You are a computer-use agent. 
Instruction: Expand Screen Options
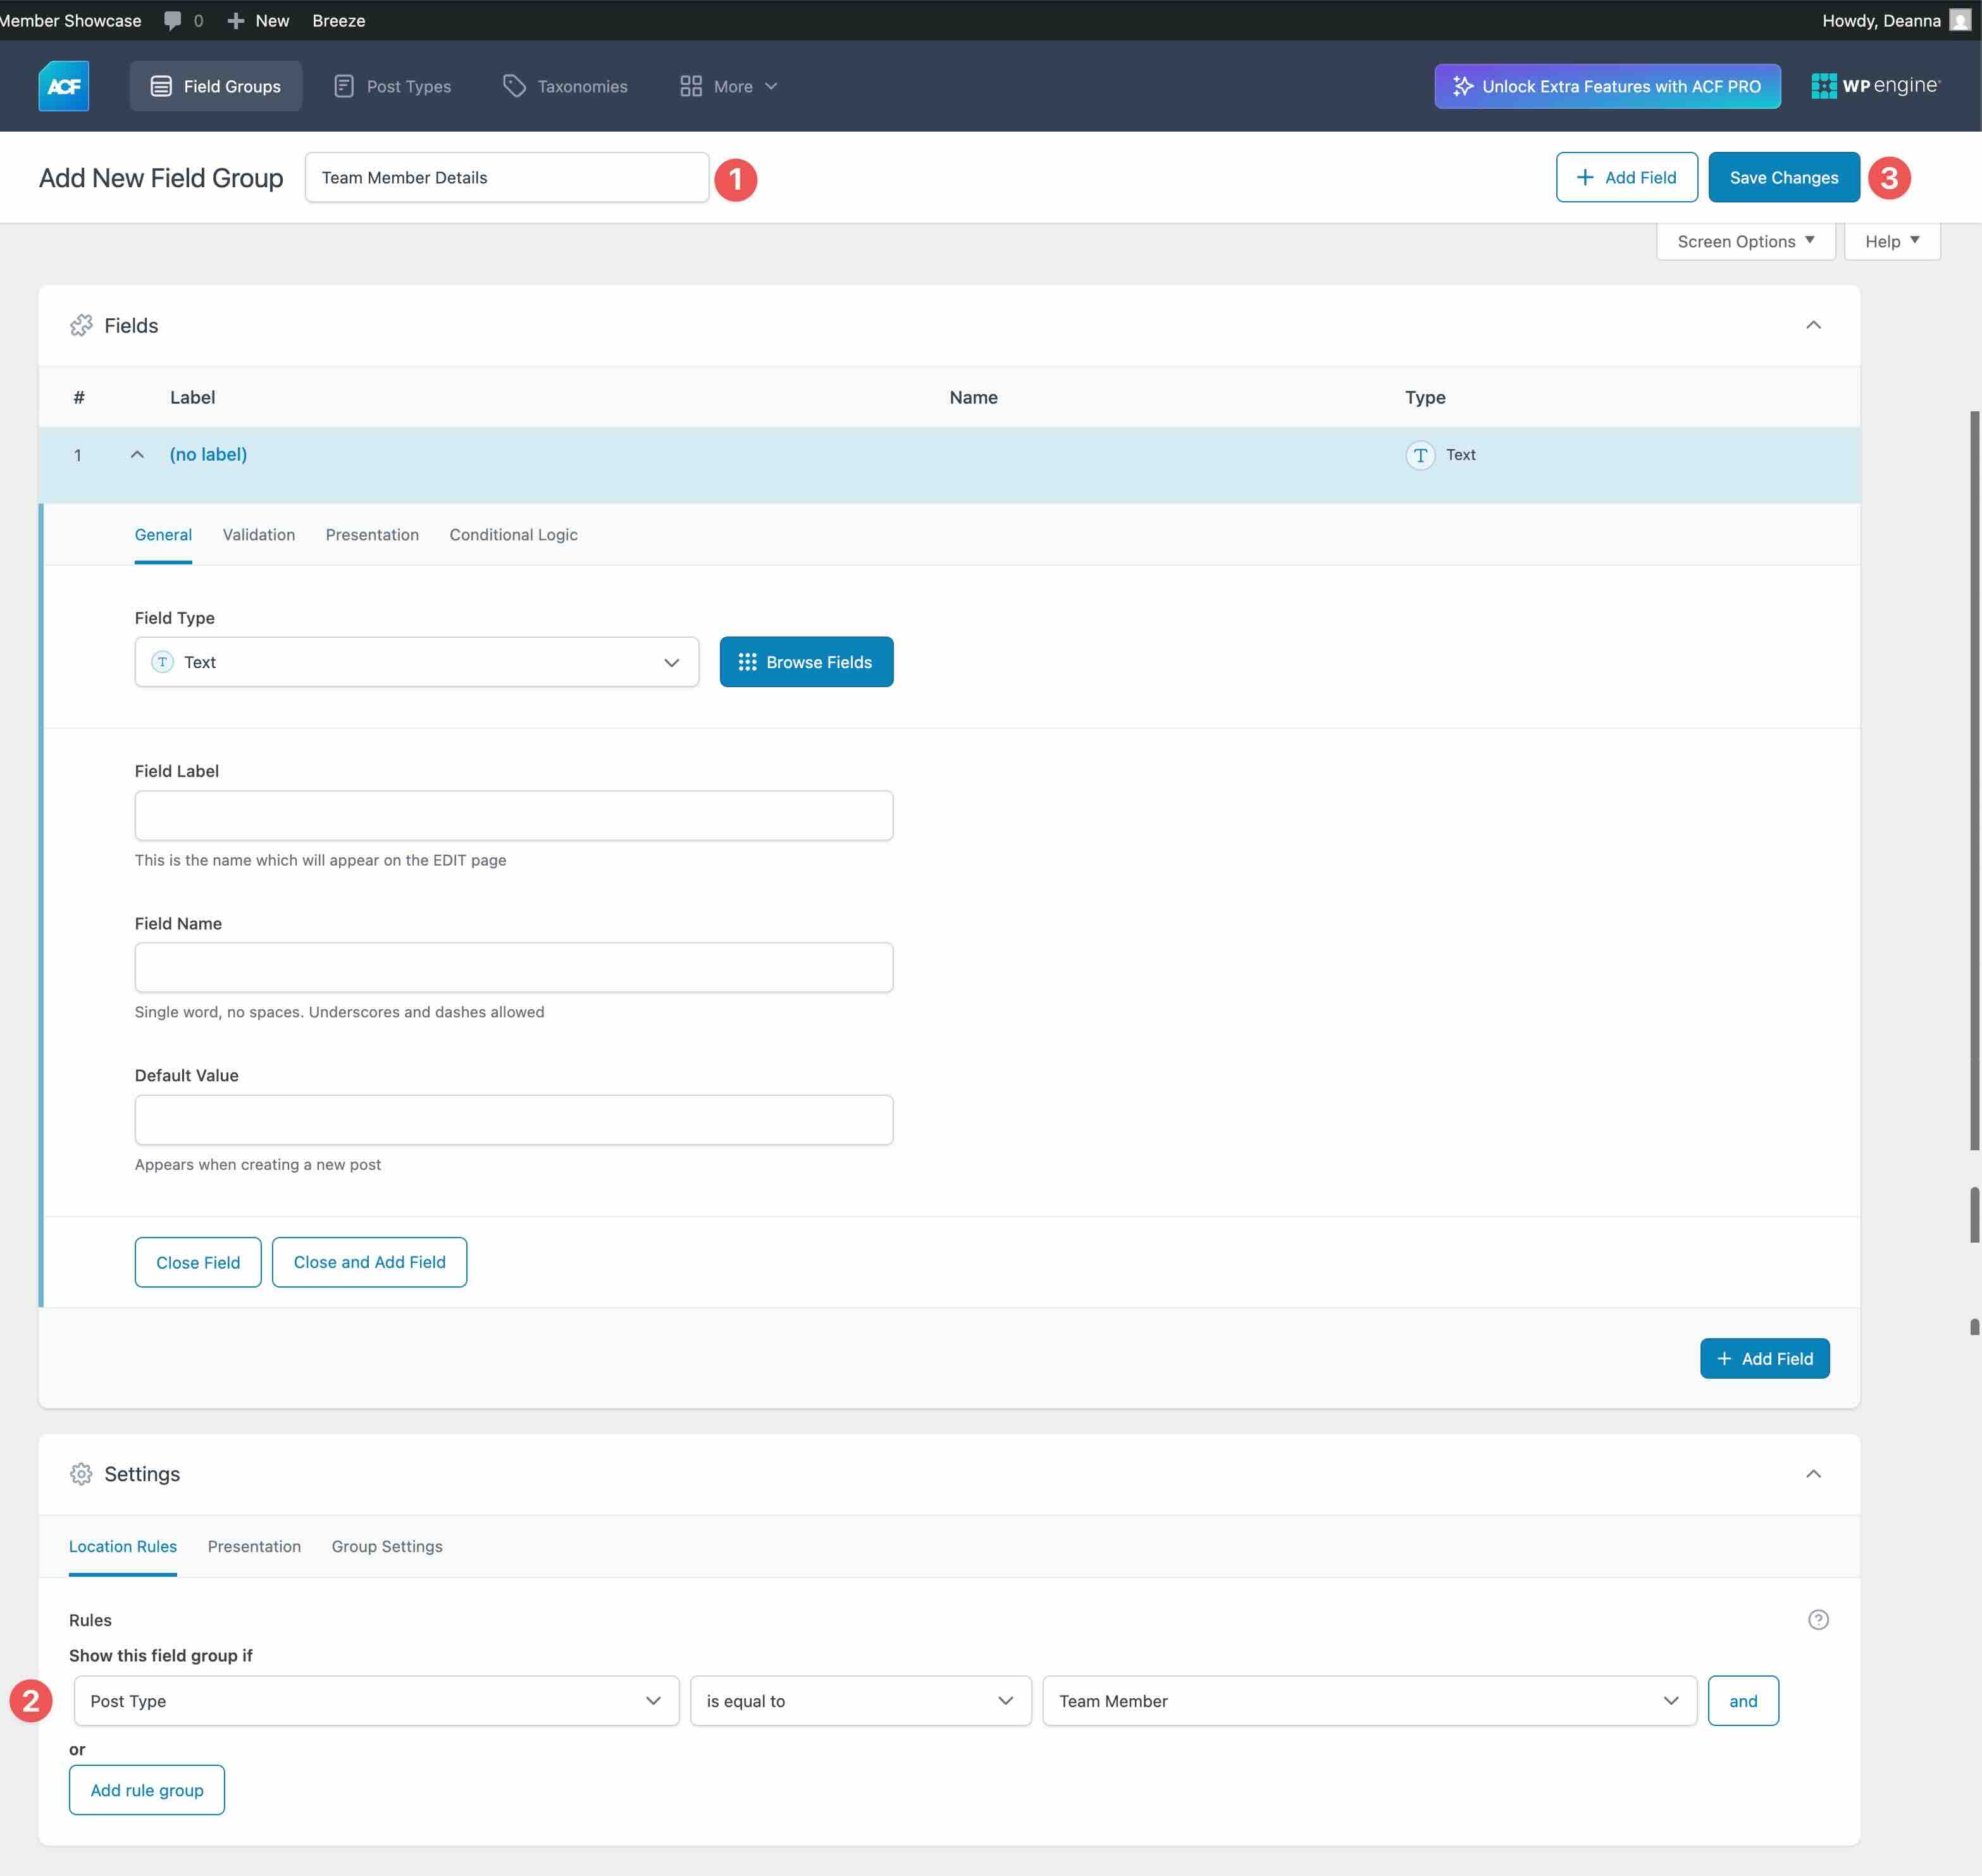pos(1744,240)
